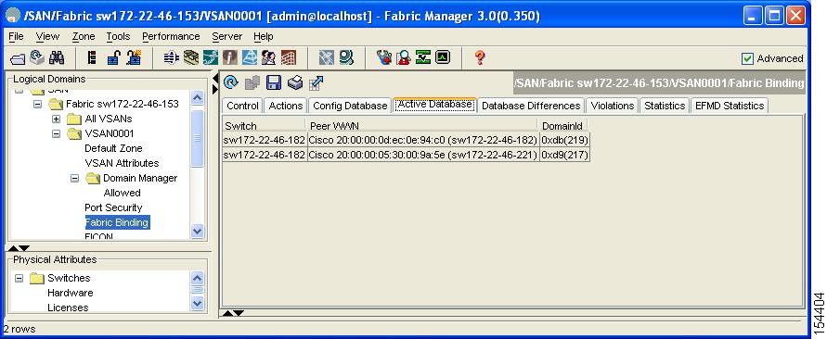Click the export table arrow icon

(316, 82)
